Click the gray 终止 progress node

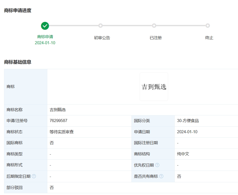tap(208, 26)
